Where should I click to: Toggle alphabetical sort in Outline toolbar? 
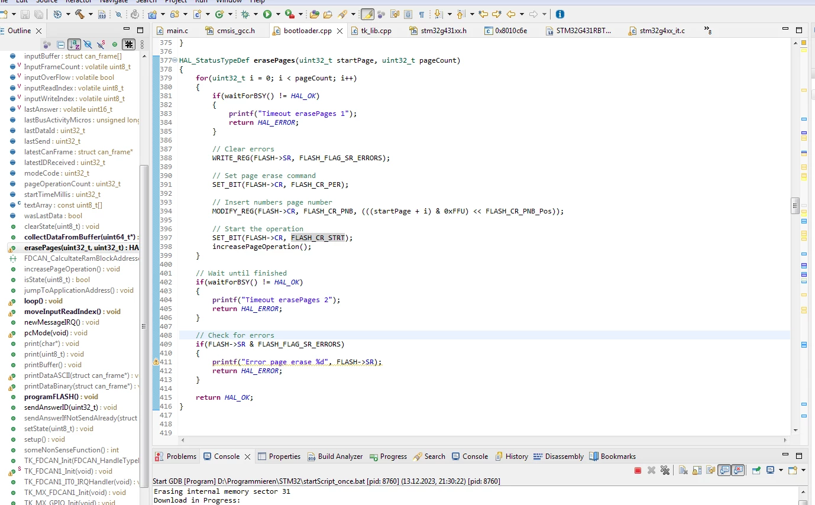coord(74,44)
